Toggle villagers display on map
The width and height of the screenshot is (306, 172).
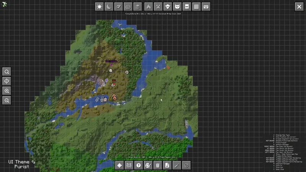tap(187, 7)
